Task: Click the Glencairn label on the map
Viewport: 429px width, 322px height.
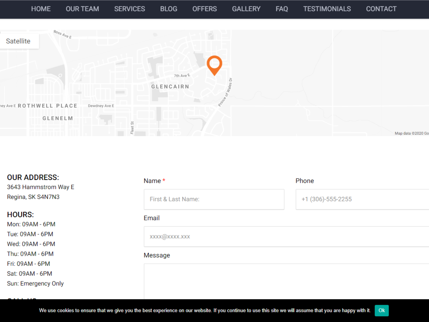Action: click(170, 87)
